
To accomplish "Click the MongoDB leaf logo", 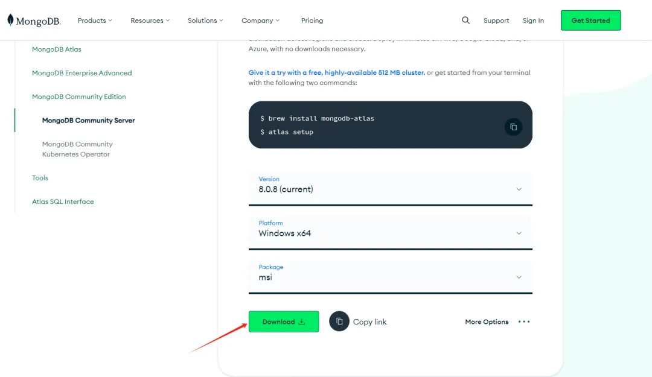I will [11, 20].
